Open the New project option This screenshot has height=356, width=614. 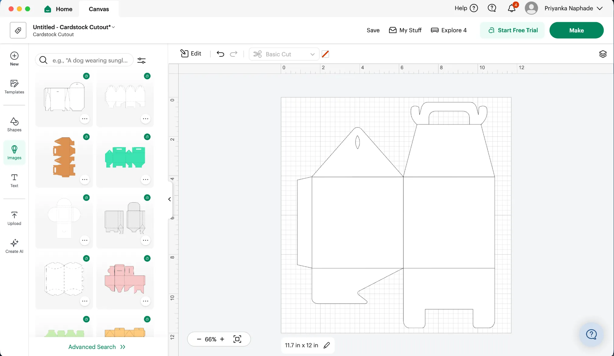coord(14,59)
